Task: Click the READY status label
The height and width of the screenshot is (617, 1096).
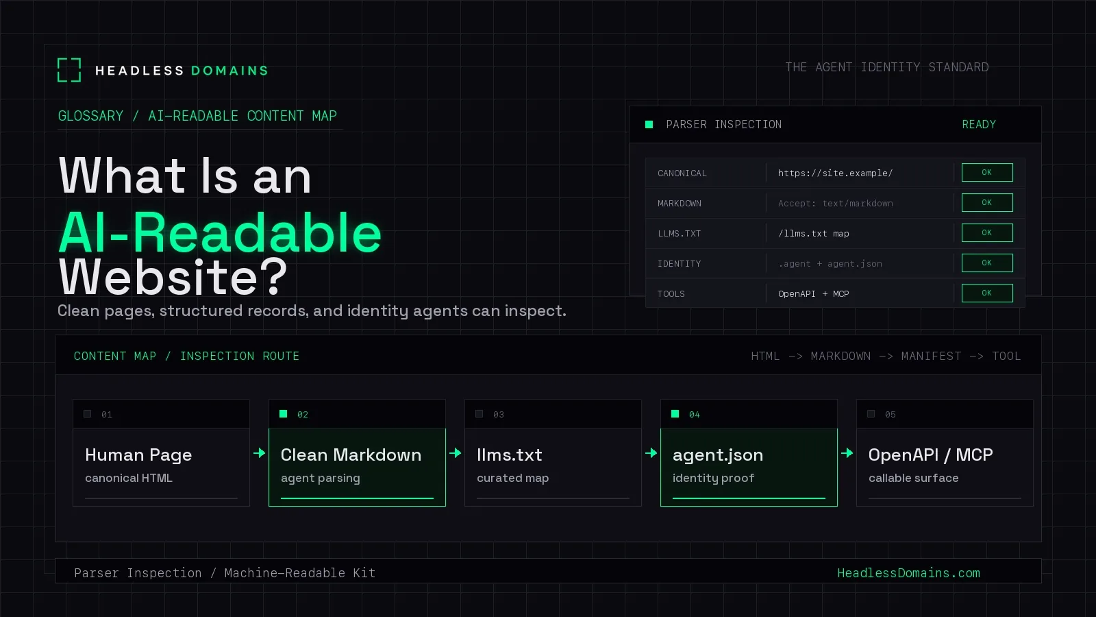Action: coord(979,124)
